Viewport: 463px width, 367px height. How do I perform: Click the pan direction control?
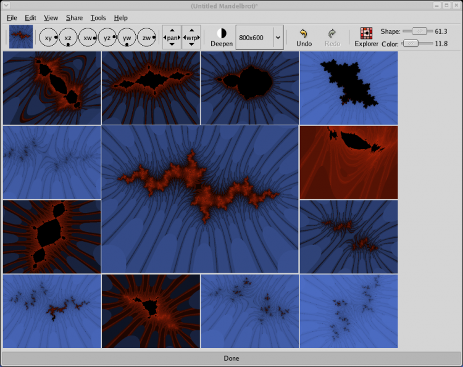pyautogui.click(x=172, y=38)
